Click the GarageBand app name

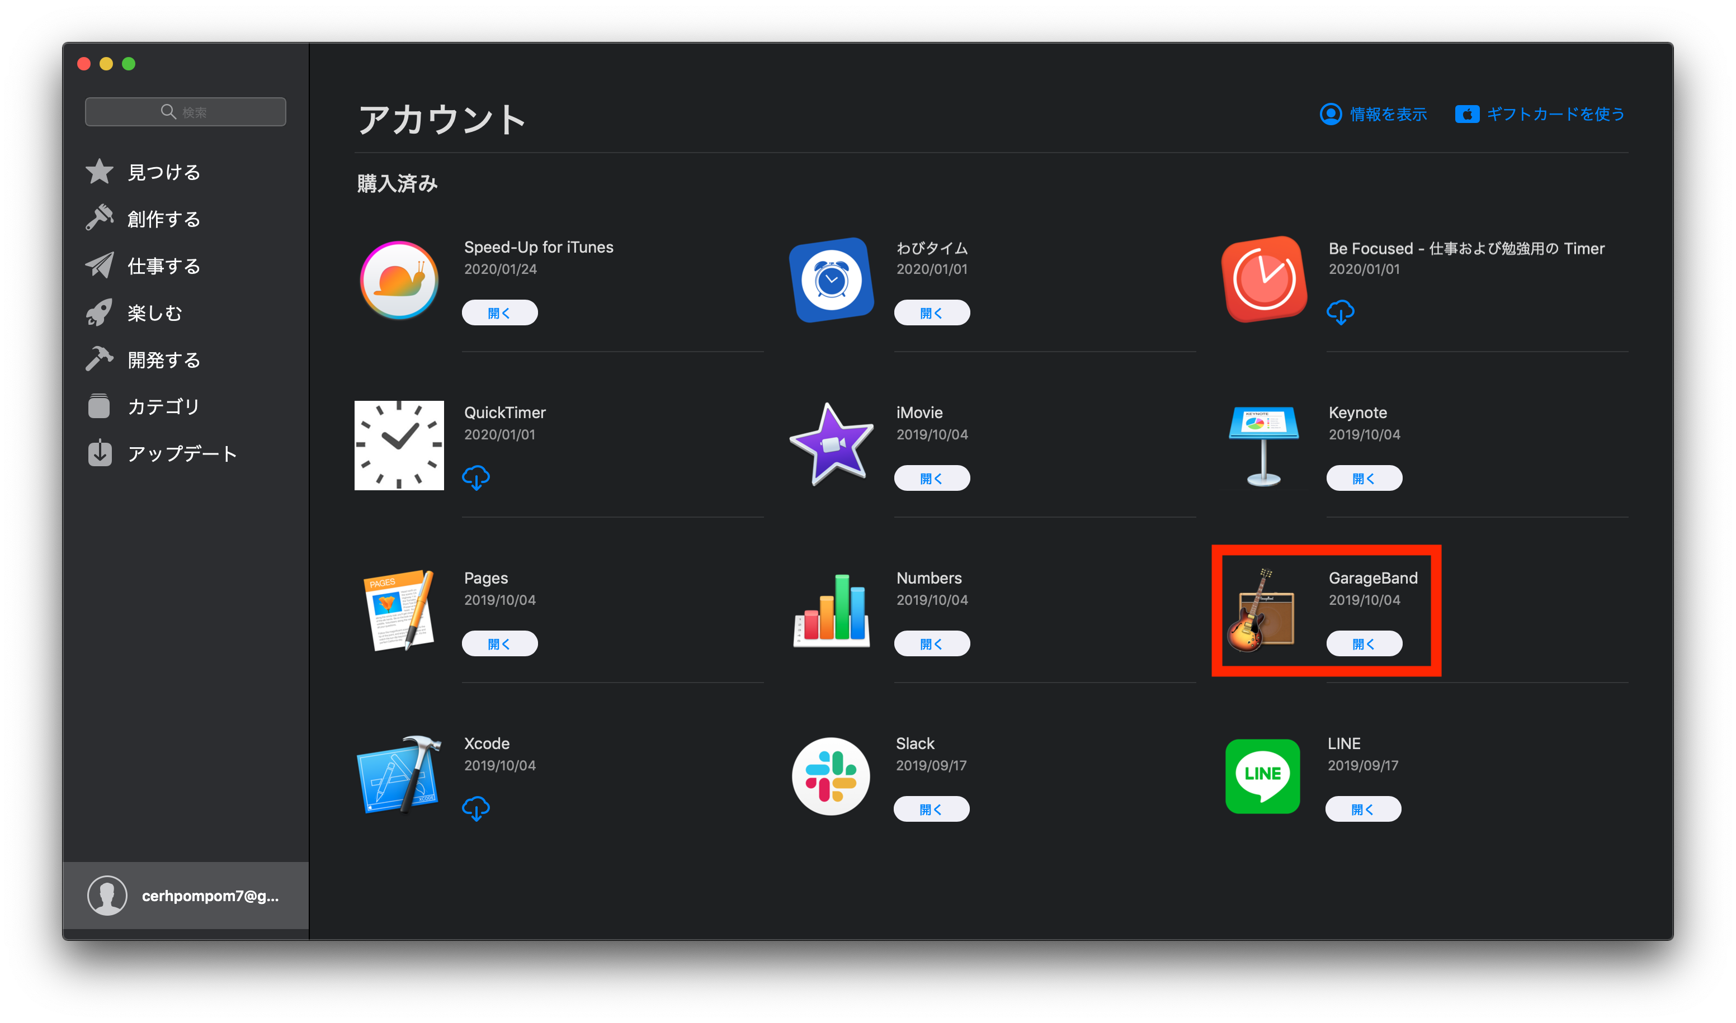(1372, 577)
